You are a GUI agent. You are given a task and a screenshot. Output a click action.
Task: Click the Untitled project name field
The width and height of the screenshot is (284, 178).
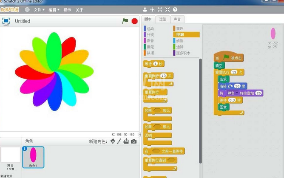click(23, 21)
